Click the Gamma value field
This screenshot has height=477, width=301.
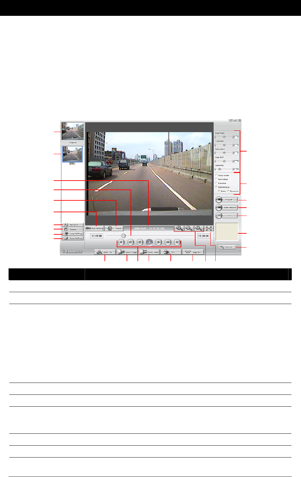click(x=237, y=169)
